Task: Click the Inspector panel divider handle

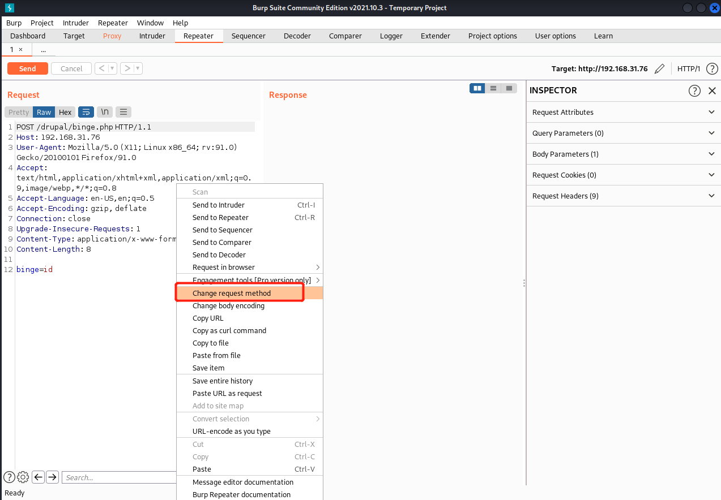Action: [x=524, y=283]
